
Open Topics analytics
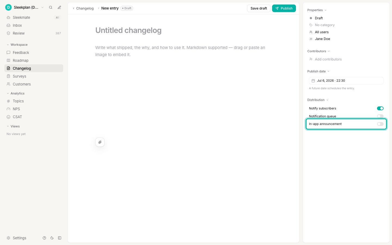tap(34, 101)
